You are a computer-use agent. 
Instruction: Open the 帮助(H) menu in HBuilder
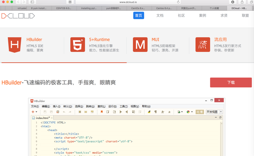(146, 106)
